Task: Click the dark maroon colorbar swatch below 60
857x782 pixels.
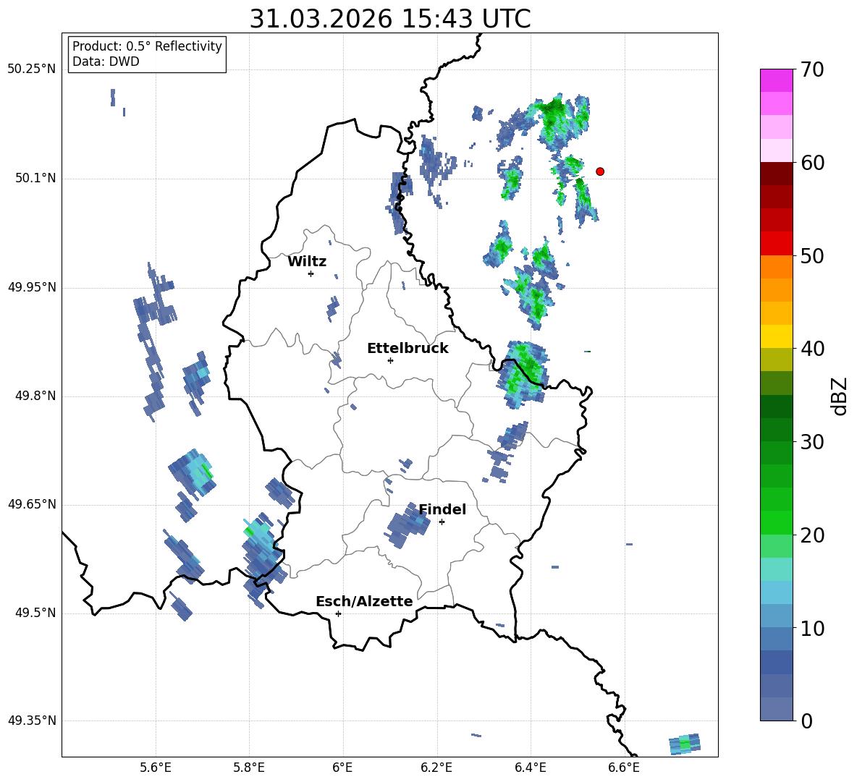Action: [776, 174]
